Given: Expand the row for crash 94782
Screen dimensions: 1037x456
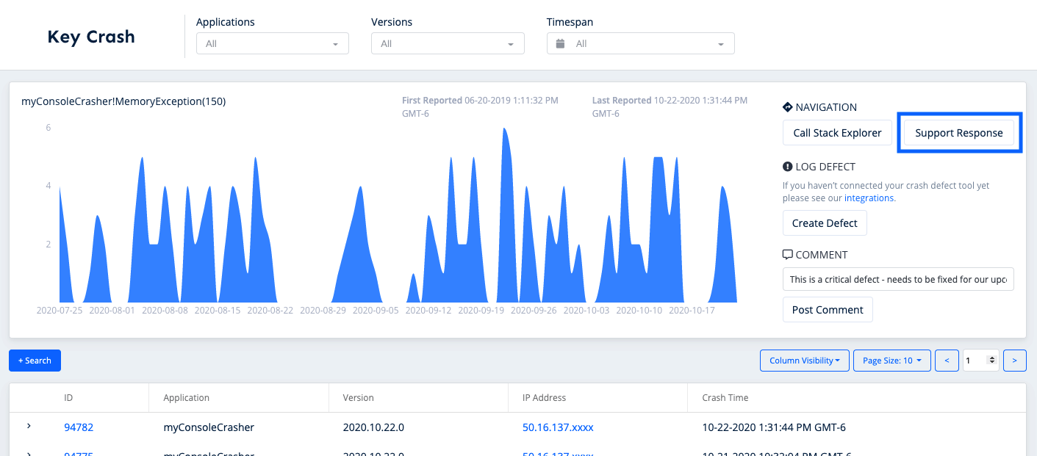Looking at the screenshot, I should 29,426.
